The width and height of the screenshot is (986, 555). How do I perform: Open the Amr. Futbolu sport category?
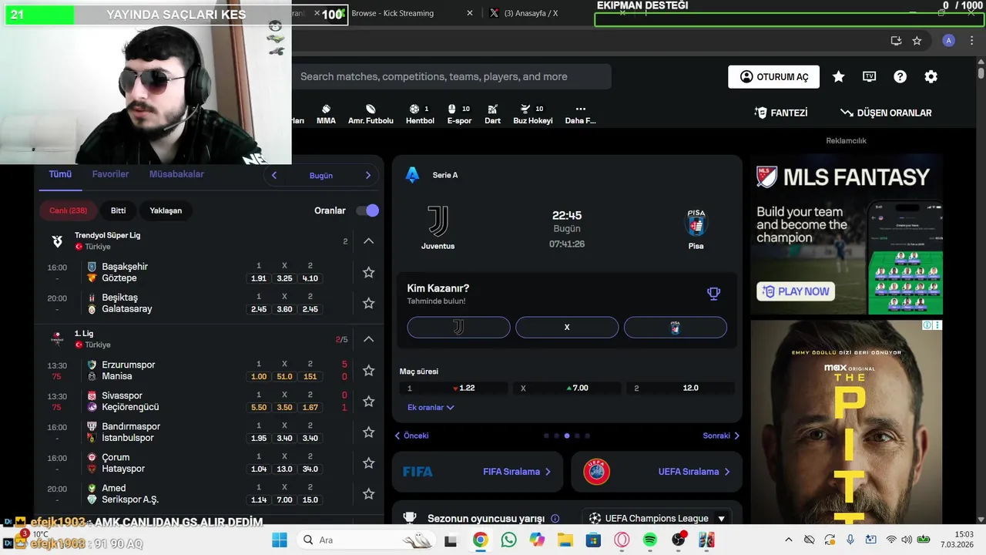tap(371, 114)
